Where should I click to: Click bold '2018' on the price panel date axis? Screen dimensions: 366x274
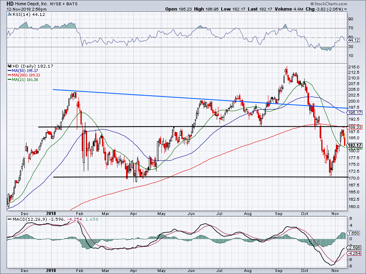click(51, 213)
